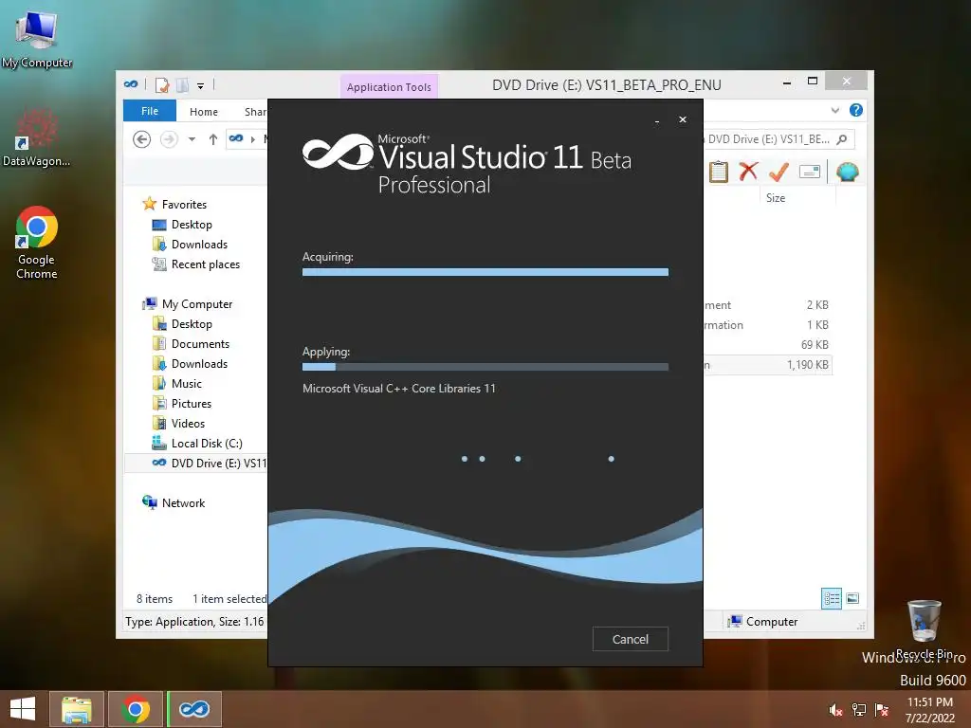The image size is (971, 728).
Task: Open Quick Access Toolbar customize dropdown
Action: point(200,86)
